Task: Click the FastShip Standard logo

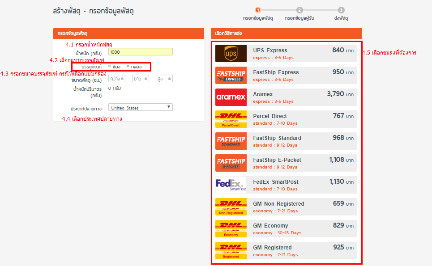Action: (231, 141)
